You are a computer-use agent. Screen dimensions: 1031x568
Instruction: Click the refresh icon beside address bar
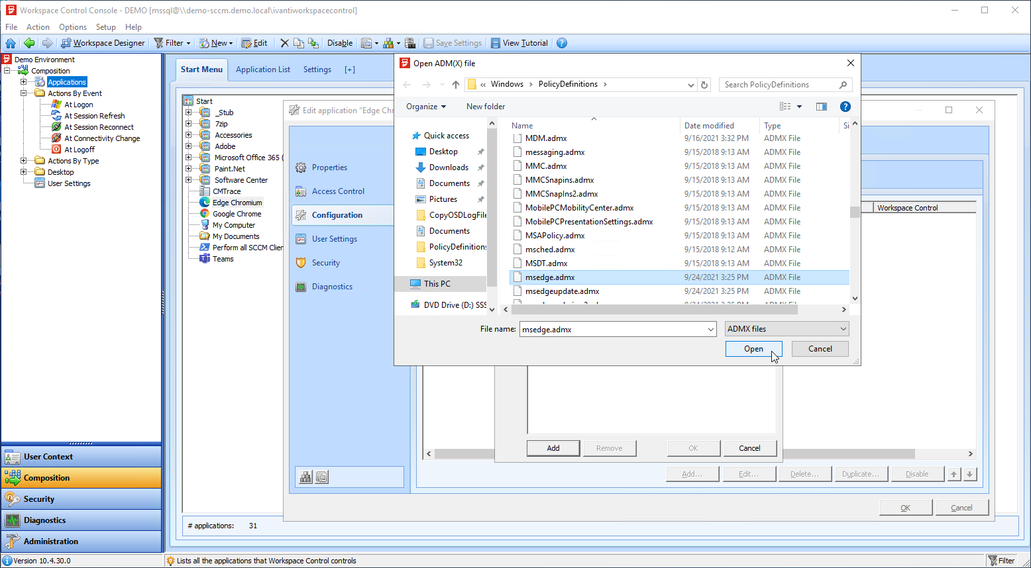(x=704, y=85)
